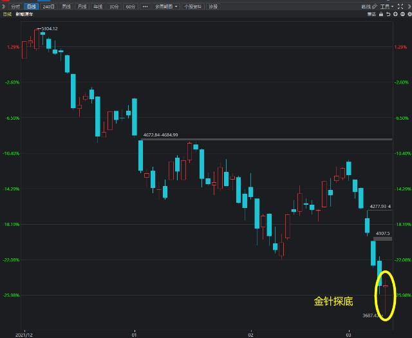Select the 240日 period

click(x=48, y=6)
